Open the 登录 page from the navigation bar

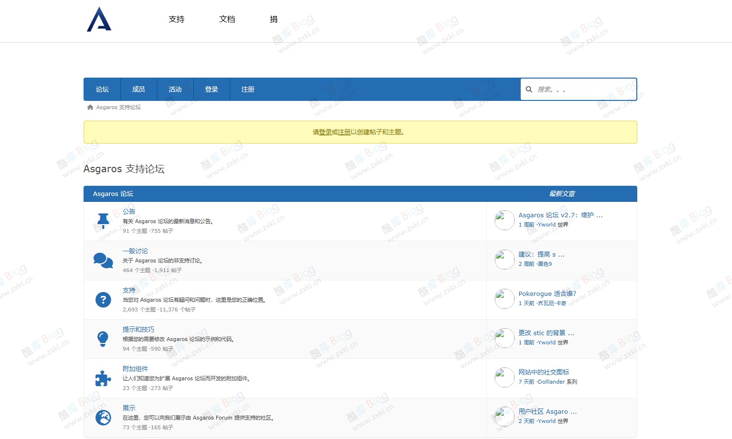coord(212,89)
